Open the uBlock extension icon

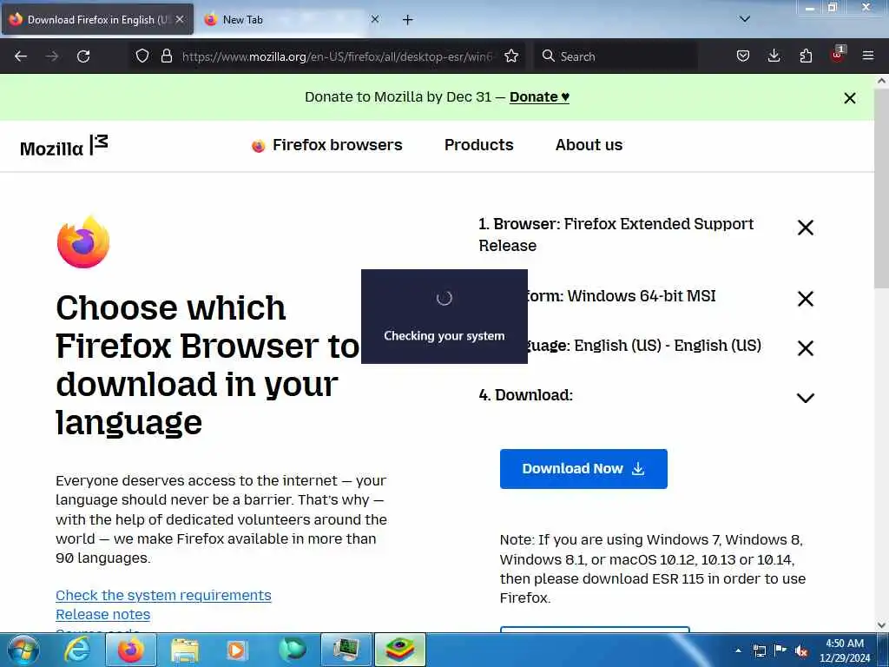[x=838, y=55]
